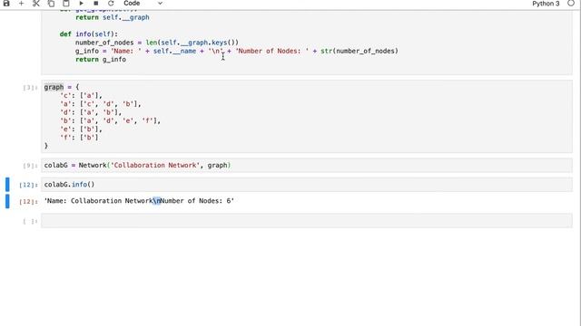Click on the graph dictionary cell
The height and width of the screenshot is (326, 581).
coord(307,117)
